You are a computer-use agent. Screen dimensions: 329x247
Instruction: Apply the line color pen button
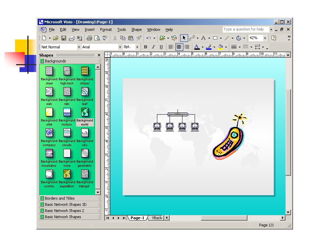coord(209,47)
